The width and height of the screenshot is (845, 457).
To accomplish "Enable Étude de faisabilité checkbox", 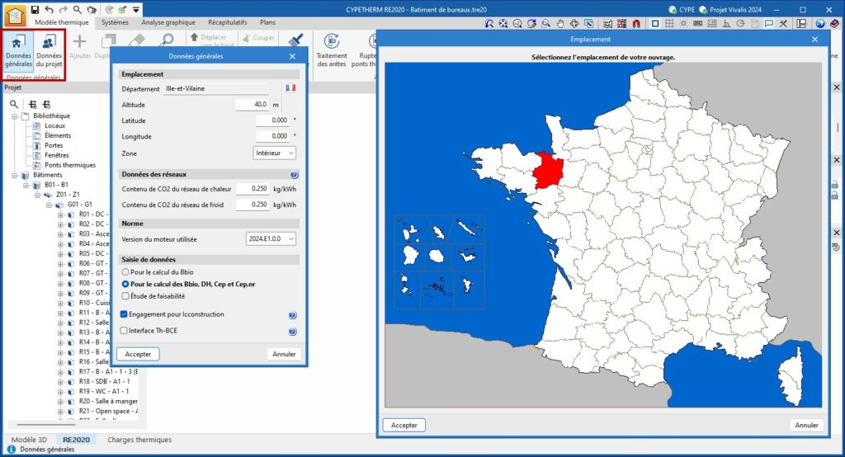I will (x=125, y=296).
